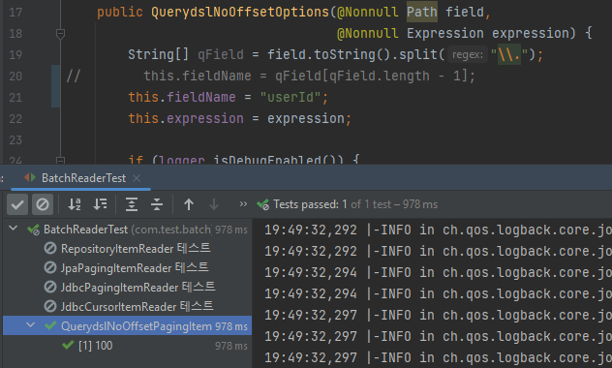The height and width of the screenshot is (368, 612).
Task: Click commented line 20 fieldName code
Action: point(309,76)
